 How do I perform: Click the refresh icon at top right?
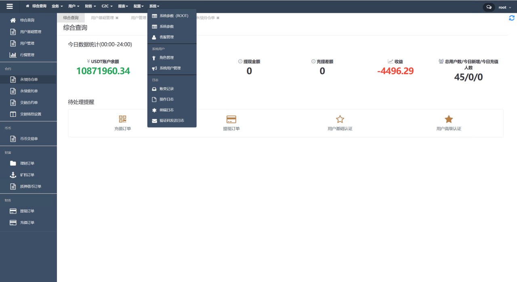point(511,18)
